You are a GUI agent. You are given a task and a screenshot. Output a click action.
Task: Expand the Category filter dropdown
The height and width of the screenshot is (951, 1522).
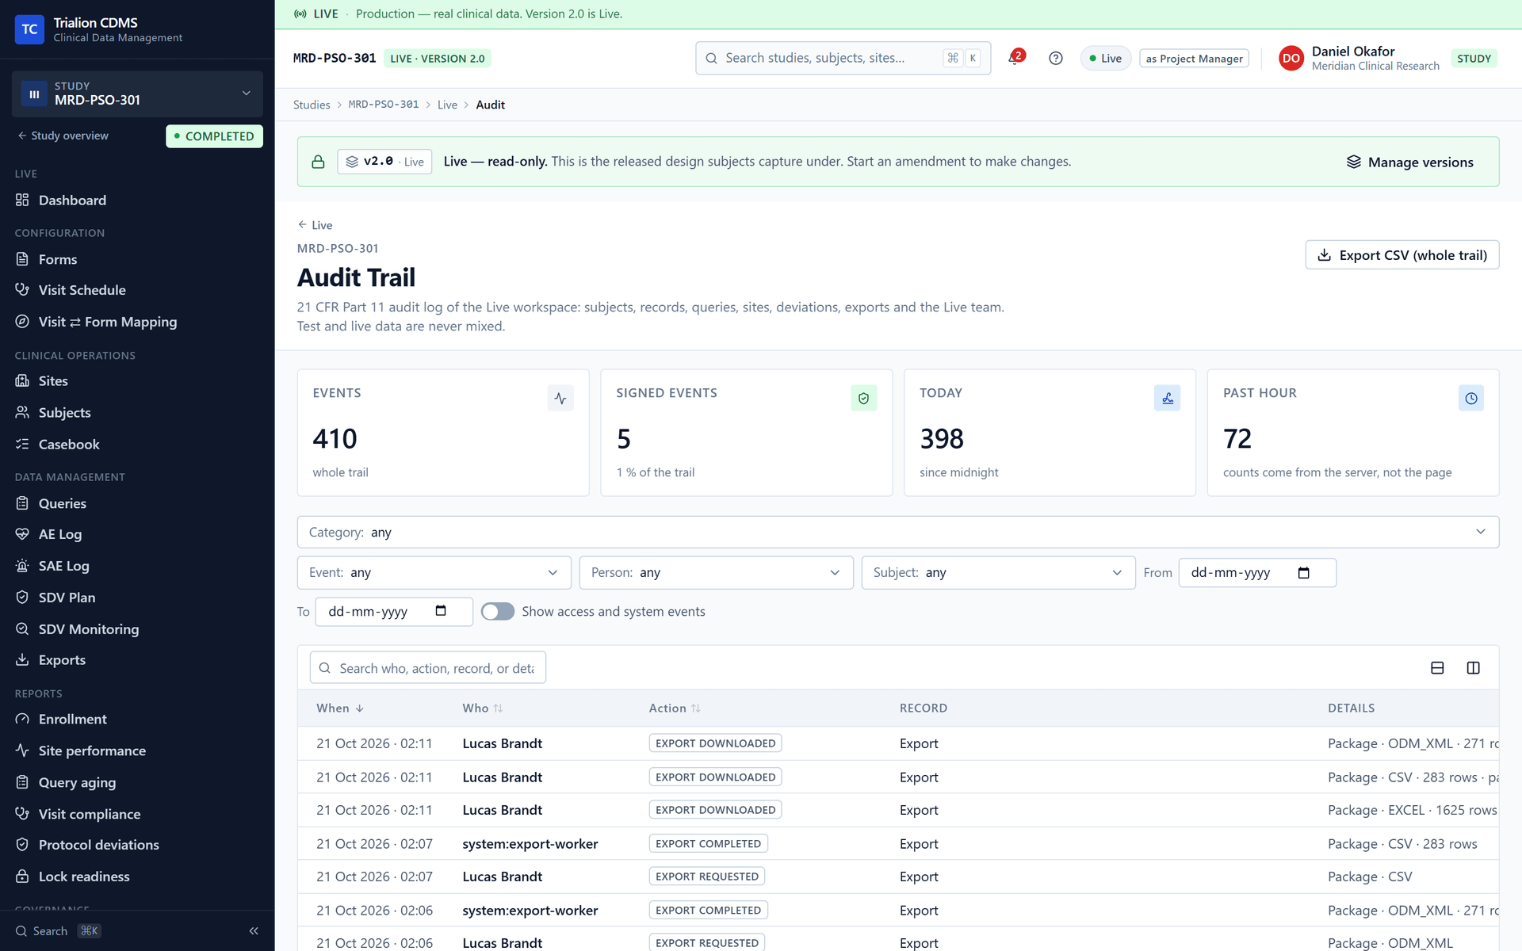coord(897,533)
